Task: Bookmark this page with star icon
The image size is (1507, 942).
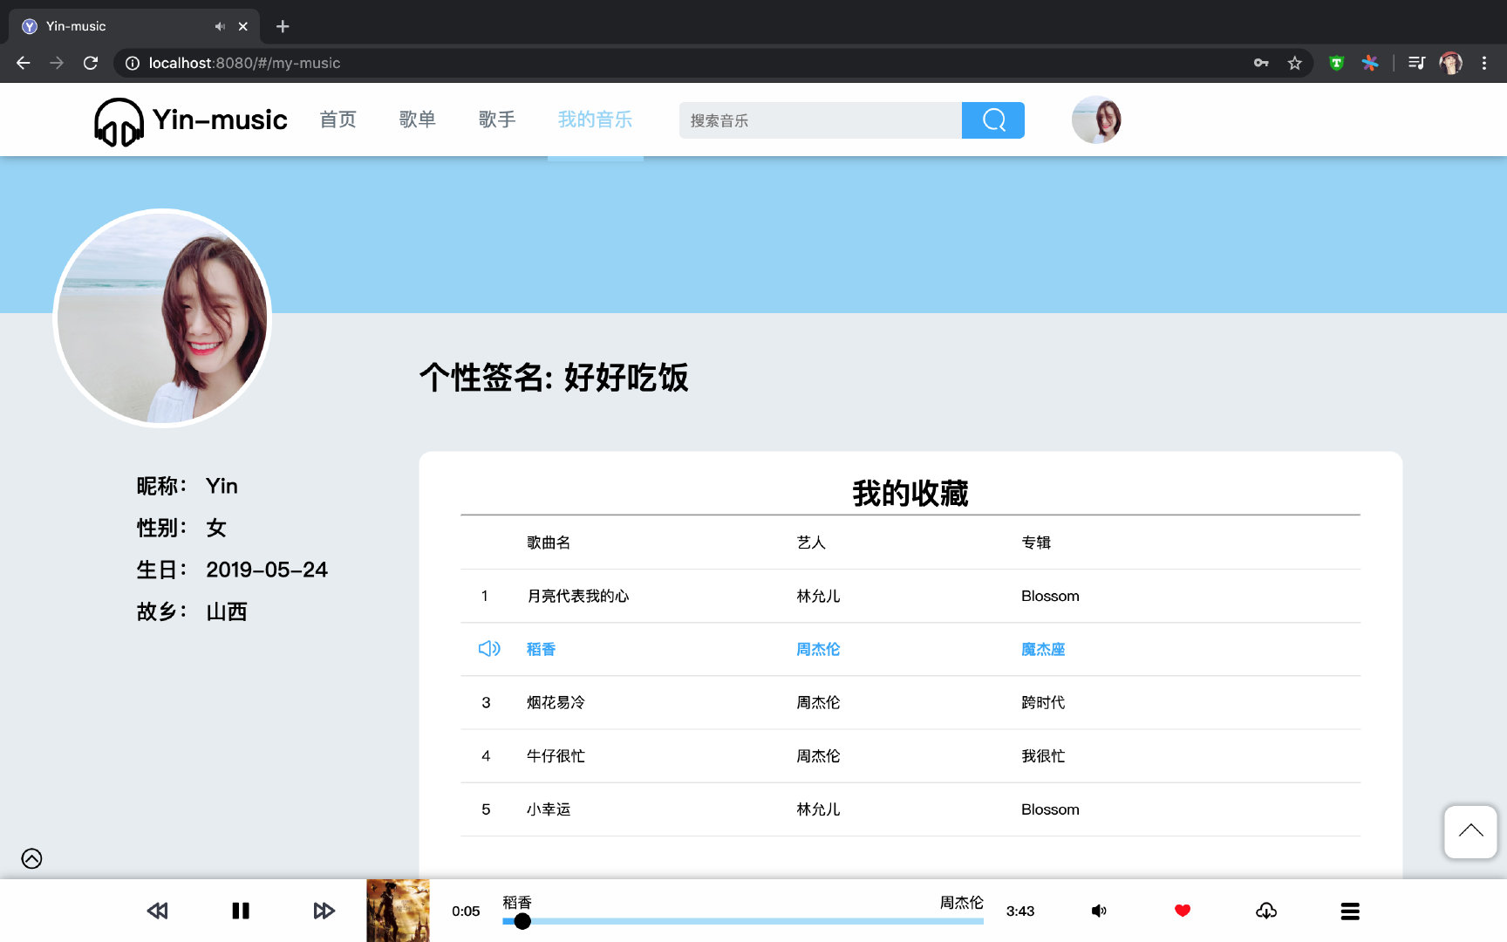Action: tap(1294, 63)
